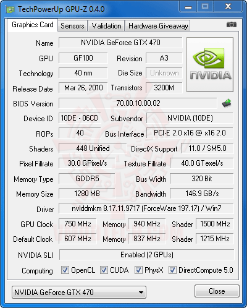This screenshot has height=308, width=247.
Task: Click the camera screenshot icon
Action: [232, 25]
